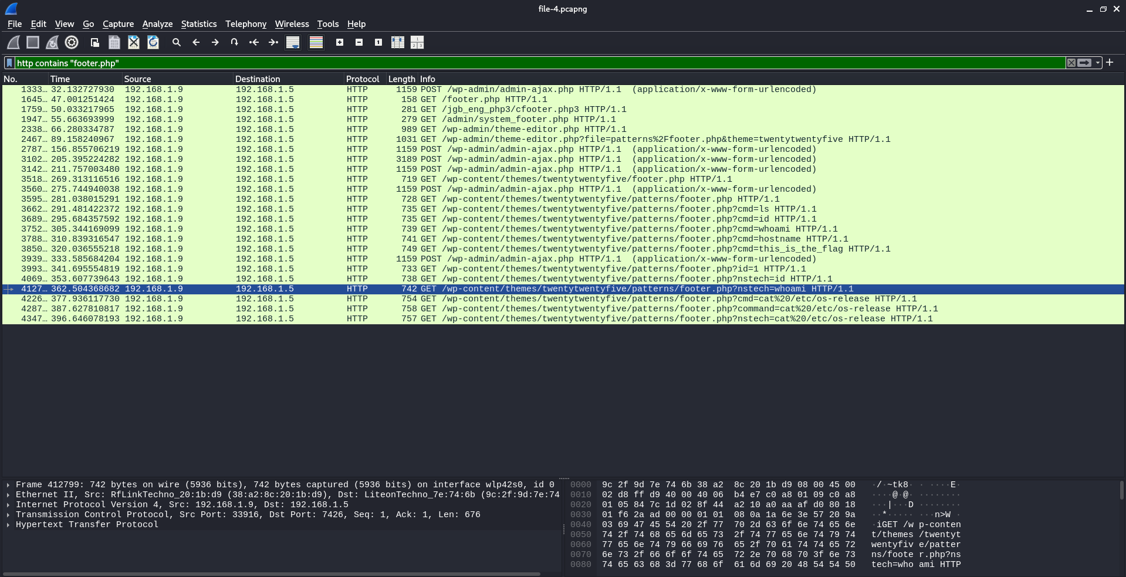Image resolution: width=1126 pixels, height=577 pixels.
Task: Zoom in the main window text
Action: pos(340,42)
